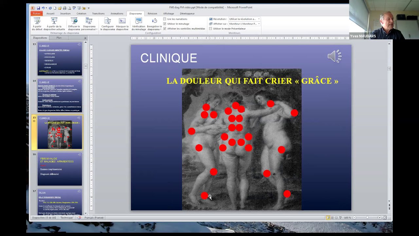Click "Technique" theme name in status bar
This screenshot has width=419, height=236.
coord(67,218)
